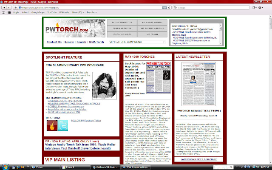Show all bookmarks with the book icon

pos(3,12)
